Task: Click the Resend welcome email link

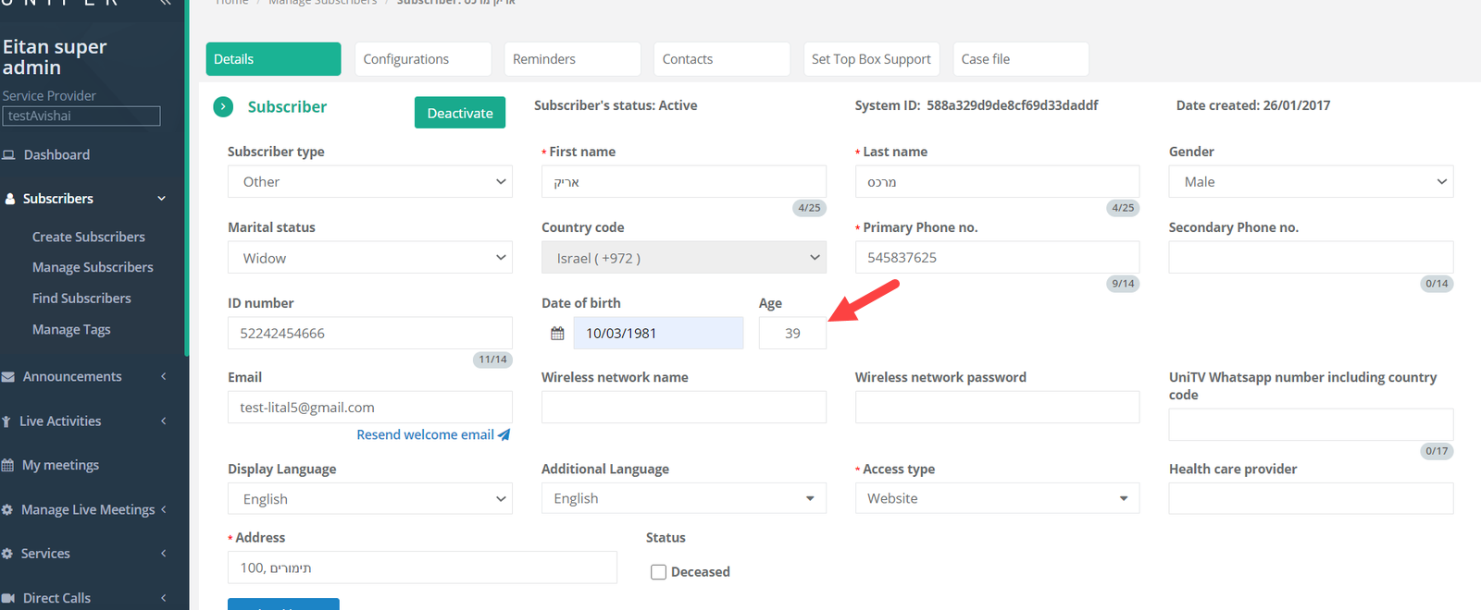Action: [425, 434]
